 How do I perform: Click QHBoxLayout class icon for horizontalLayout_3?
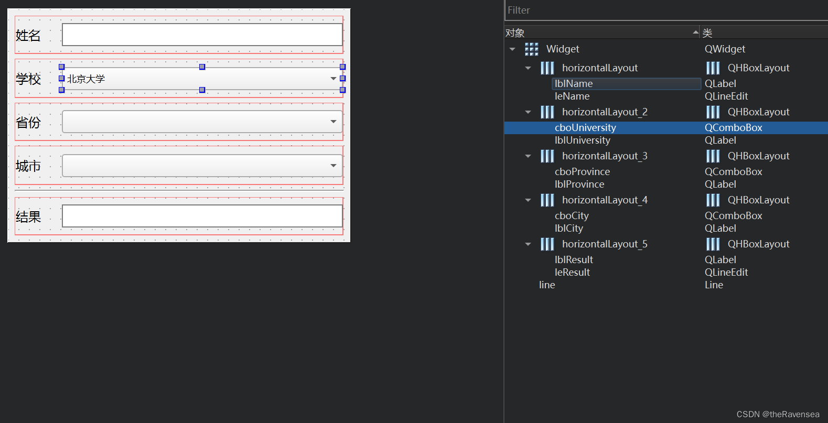coord(713,156)
